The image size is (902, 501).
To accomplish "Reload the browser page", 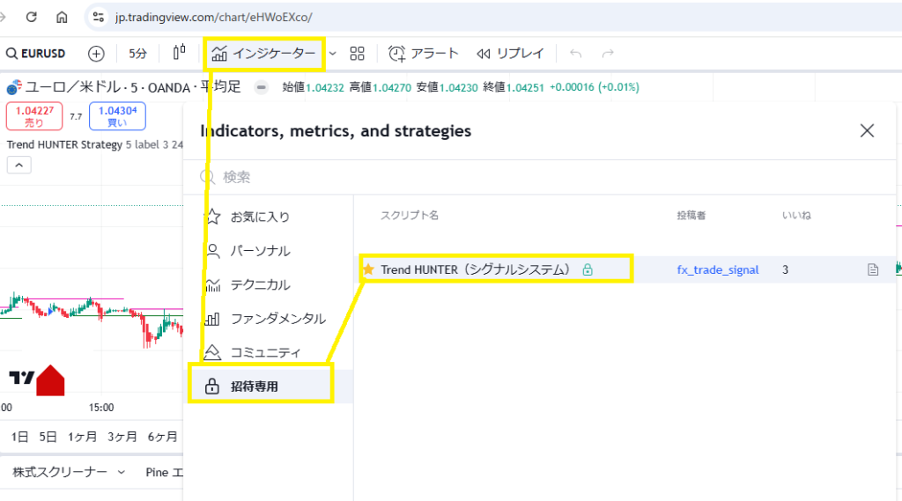I will [x=32, y=17].
